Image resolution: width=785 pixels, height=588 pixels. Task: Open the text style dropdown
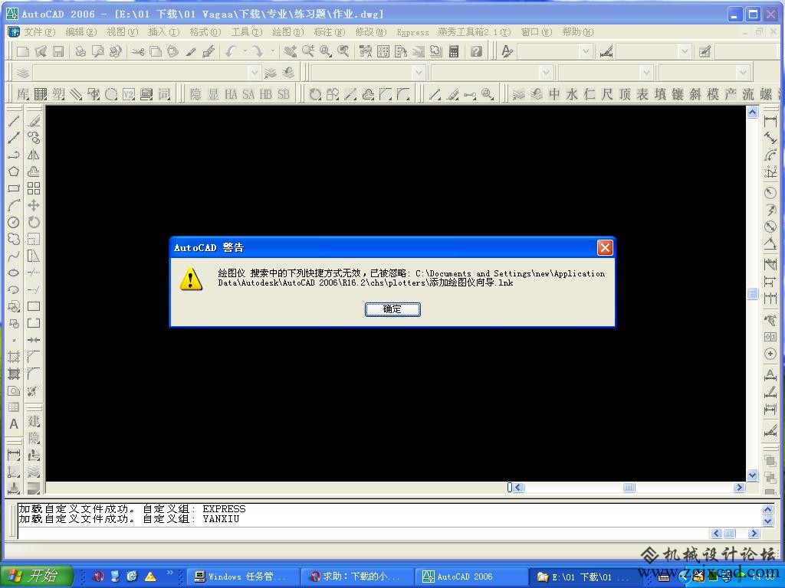(586, 51)
